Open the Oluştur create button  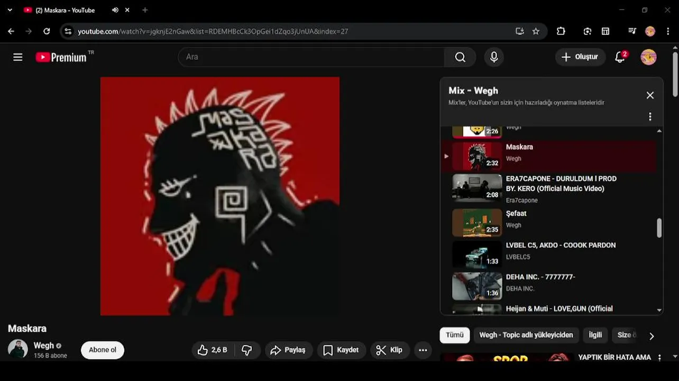tap(580, 57)
